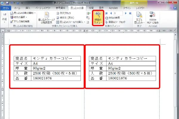Switch to the 表示 tab
Image resolution: width=179 pixels, height=119 pixels.
click(x=101, y=8)
